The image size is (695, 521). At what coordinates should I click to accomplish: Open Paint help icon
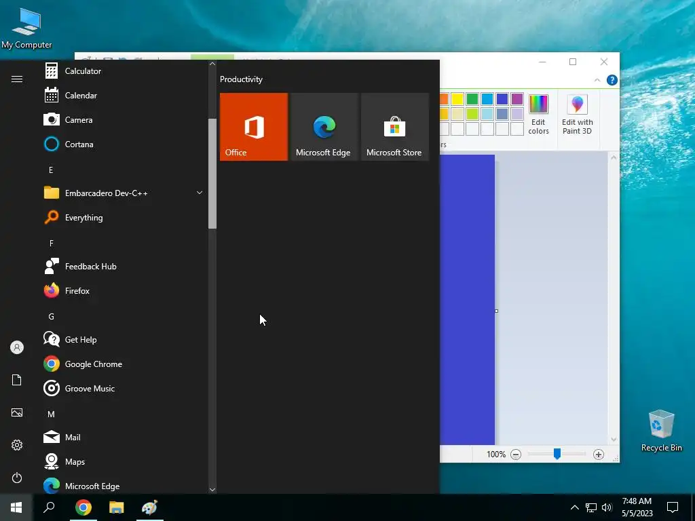tap(612, 80)
